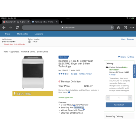This screenshot has height=136, width=136.
Task: Click the Print link with printer icon
Action: coord(131,57)
